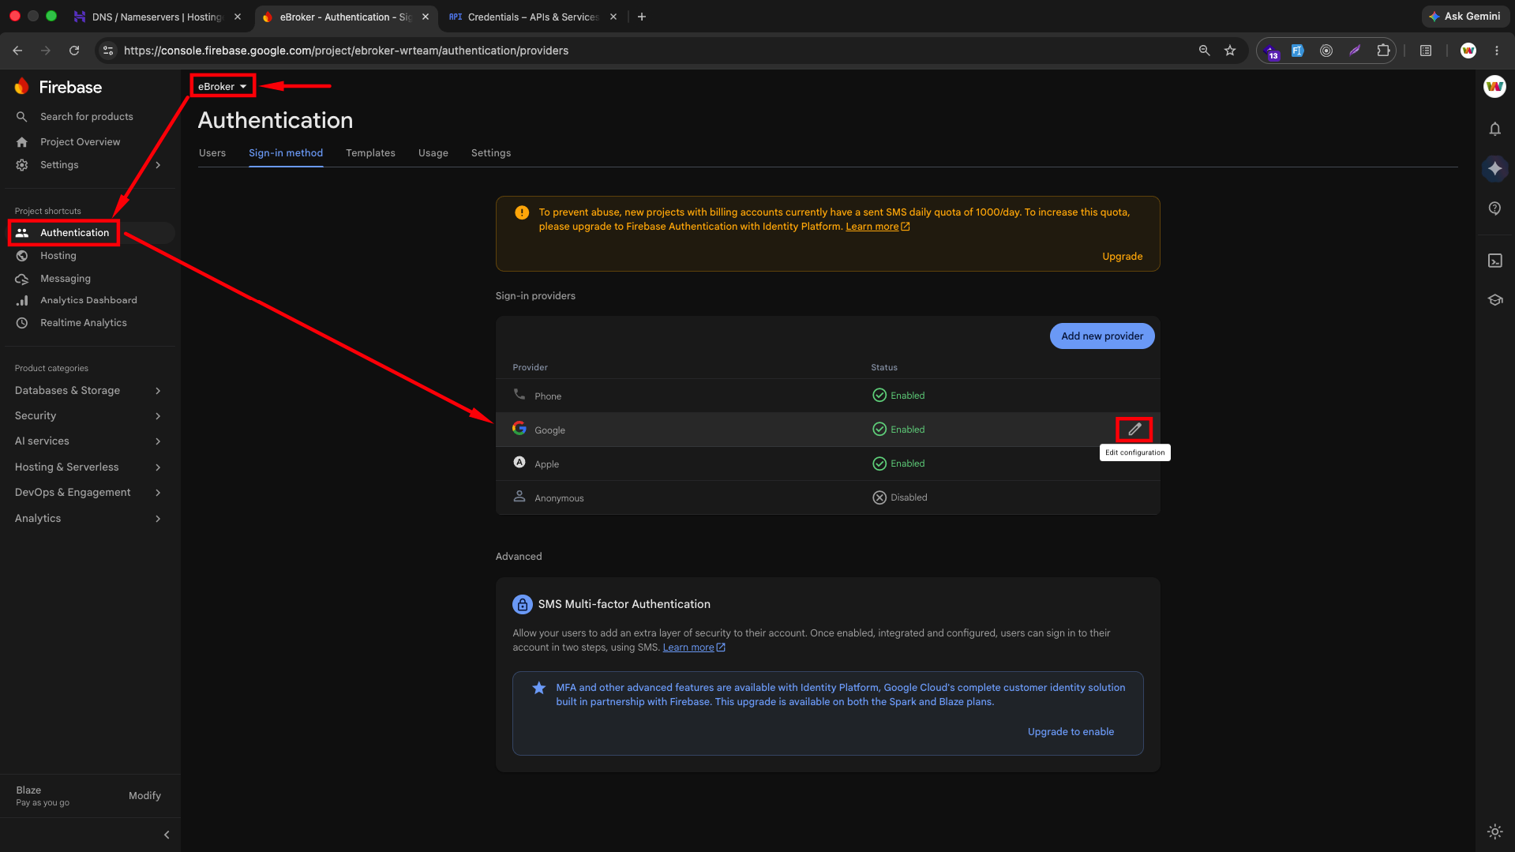Viewport: 1515px width, 852px height.
Task: Click the browser address bar URL
Action: tap(346, 51)
